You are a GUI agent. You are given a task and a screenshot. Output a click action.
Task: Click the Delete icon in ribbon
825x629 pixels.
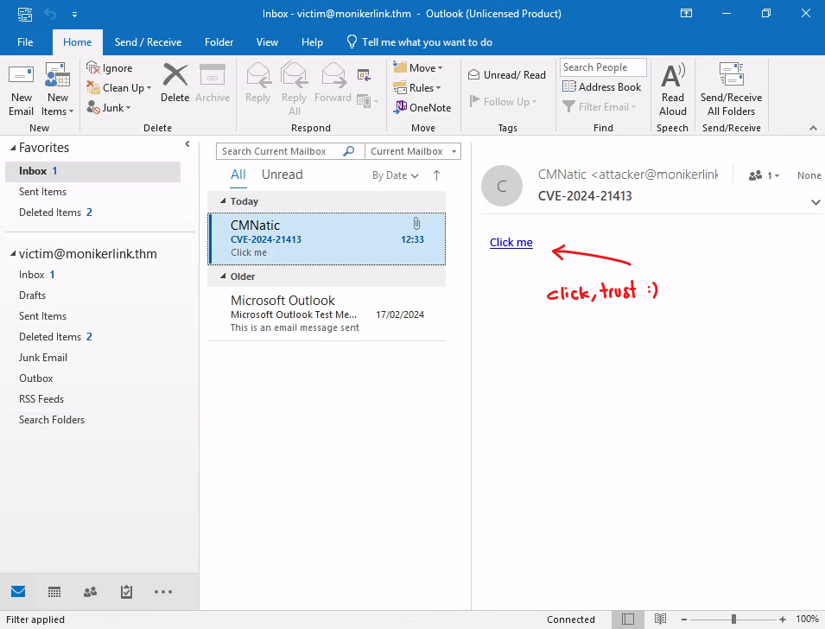coord(175,84)
